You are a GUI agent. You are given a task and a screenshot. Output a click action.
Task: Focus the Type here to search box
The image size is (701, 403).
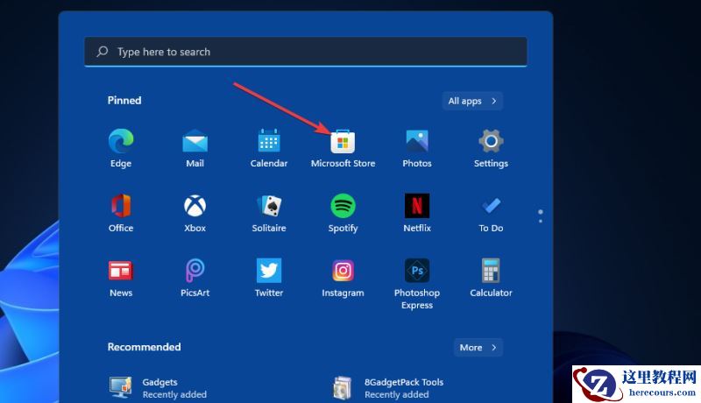(306, 52)
